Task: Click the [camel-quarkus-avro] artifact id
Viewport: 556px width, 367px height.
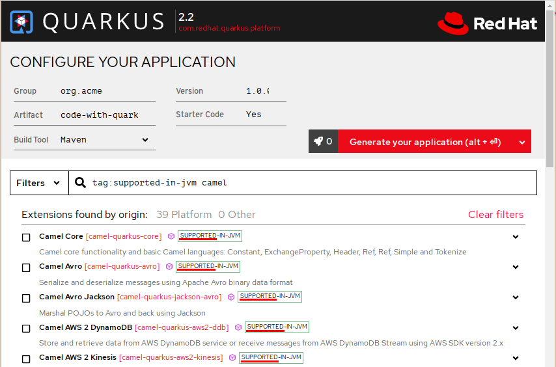Action: coord(122,266)
